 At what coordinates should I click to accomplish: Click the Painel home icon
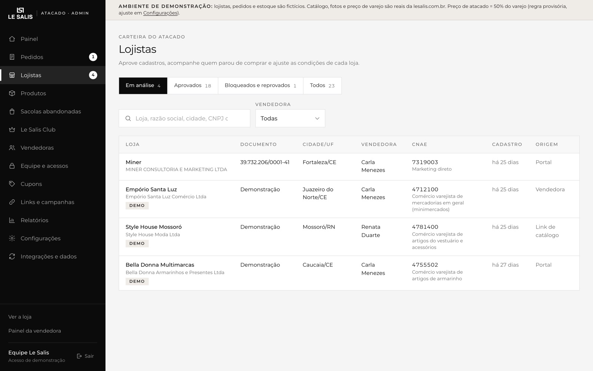[12, 39]
